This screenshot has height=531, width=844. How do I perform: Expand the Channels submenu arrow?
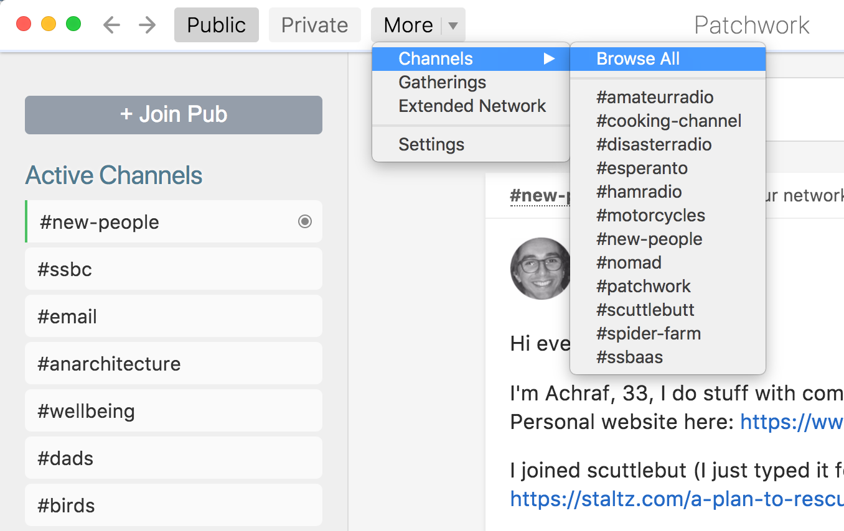point(548,58)
